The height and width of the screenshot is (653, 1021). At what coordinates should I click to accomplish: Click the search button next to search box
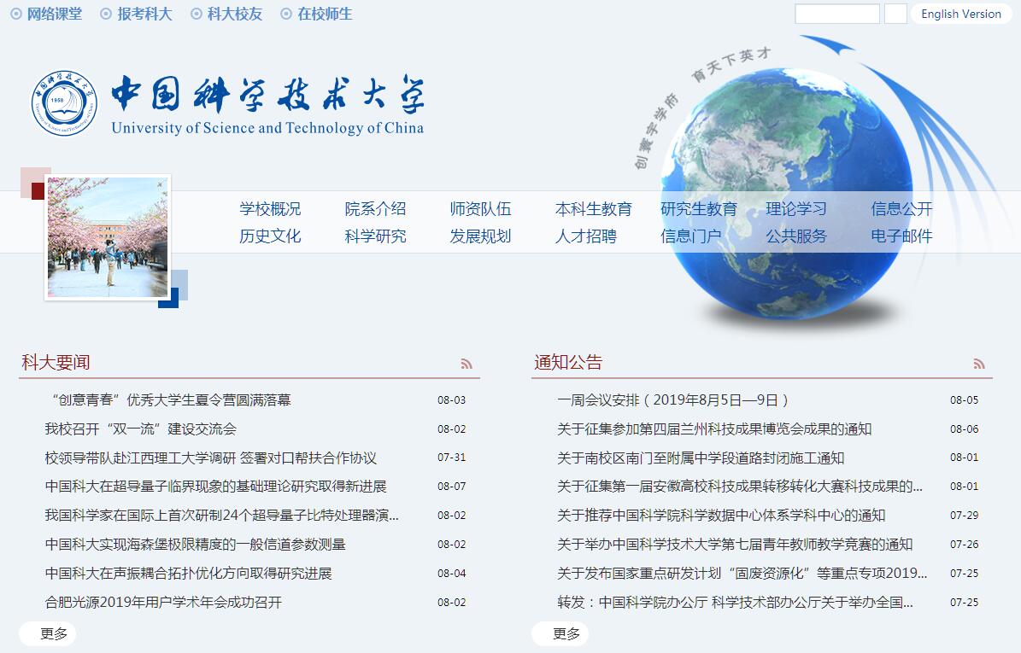click(895, 14)
